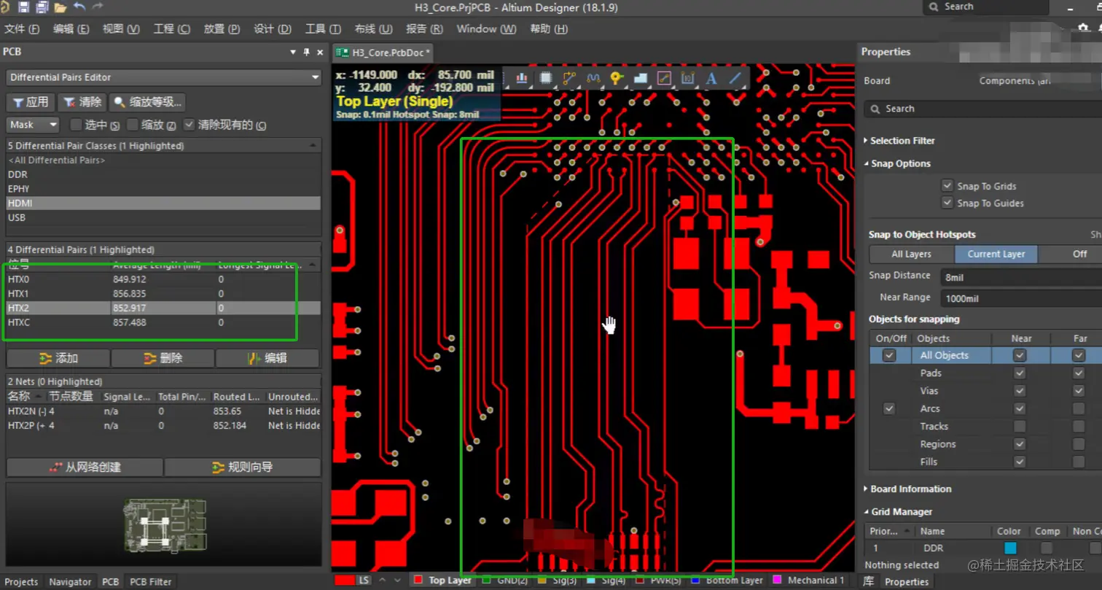
Task: Toggle the 缩放 (Zoom) checkbox
Action: click(132, 124)
